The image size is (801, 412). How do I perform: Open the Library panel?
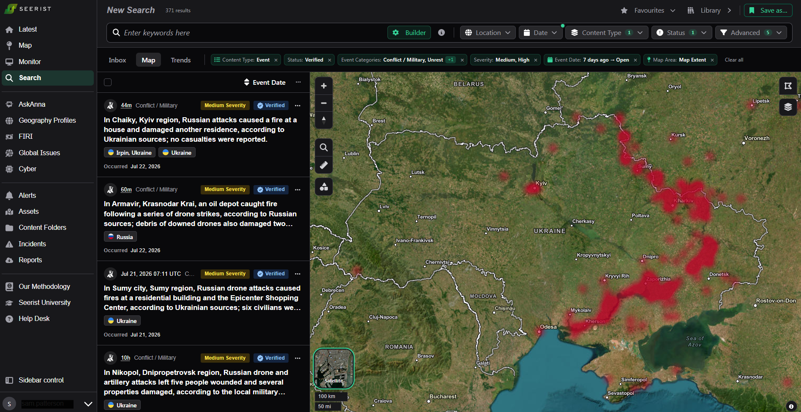(709, 11)
